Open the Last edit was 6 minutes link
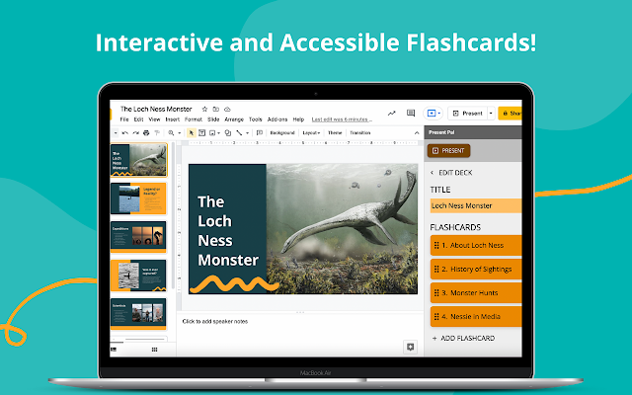This screenshot has height=395, width=632. (342, 119)
